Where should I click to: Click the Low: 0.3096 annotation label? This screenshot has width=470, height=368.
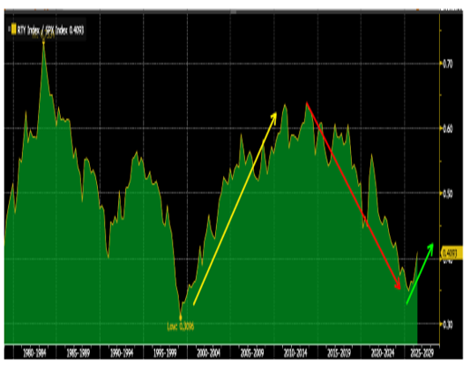click(x=181, y=327)
